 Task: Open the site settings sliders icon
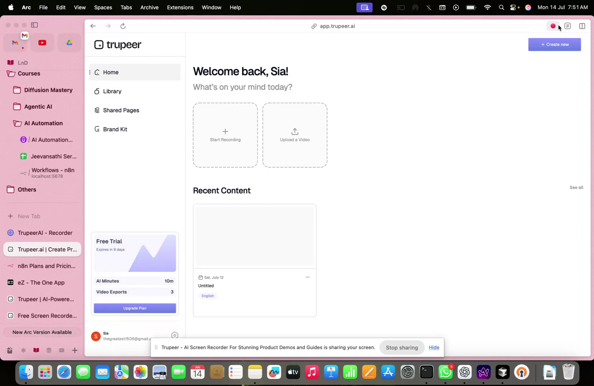pos(567,26)
